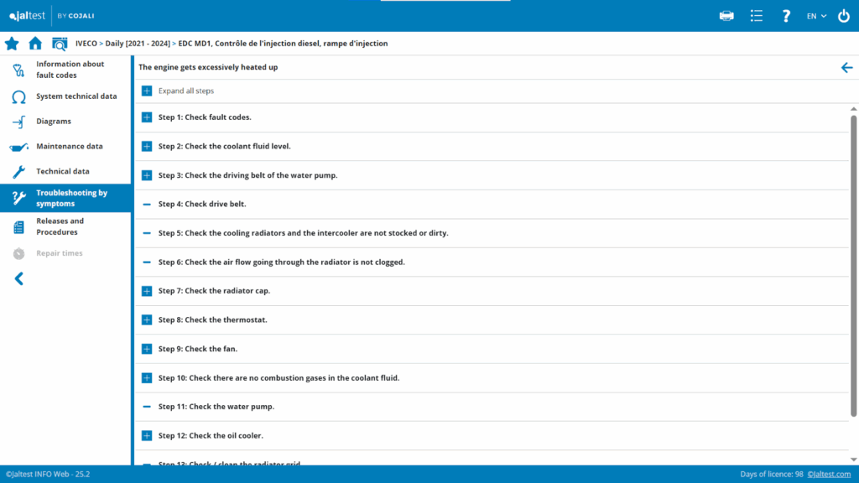Open Information about fault codes menu
859x483 pixels.
coord(70,70)
